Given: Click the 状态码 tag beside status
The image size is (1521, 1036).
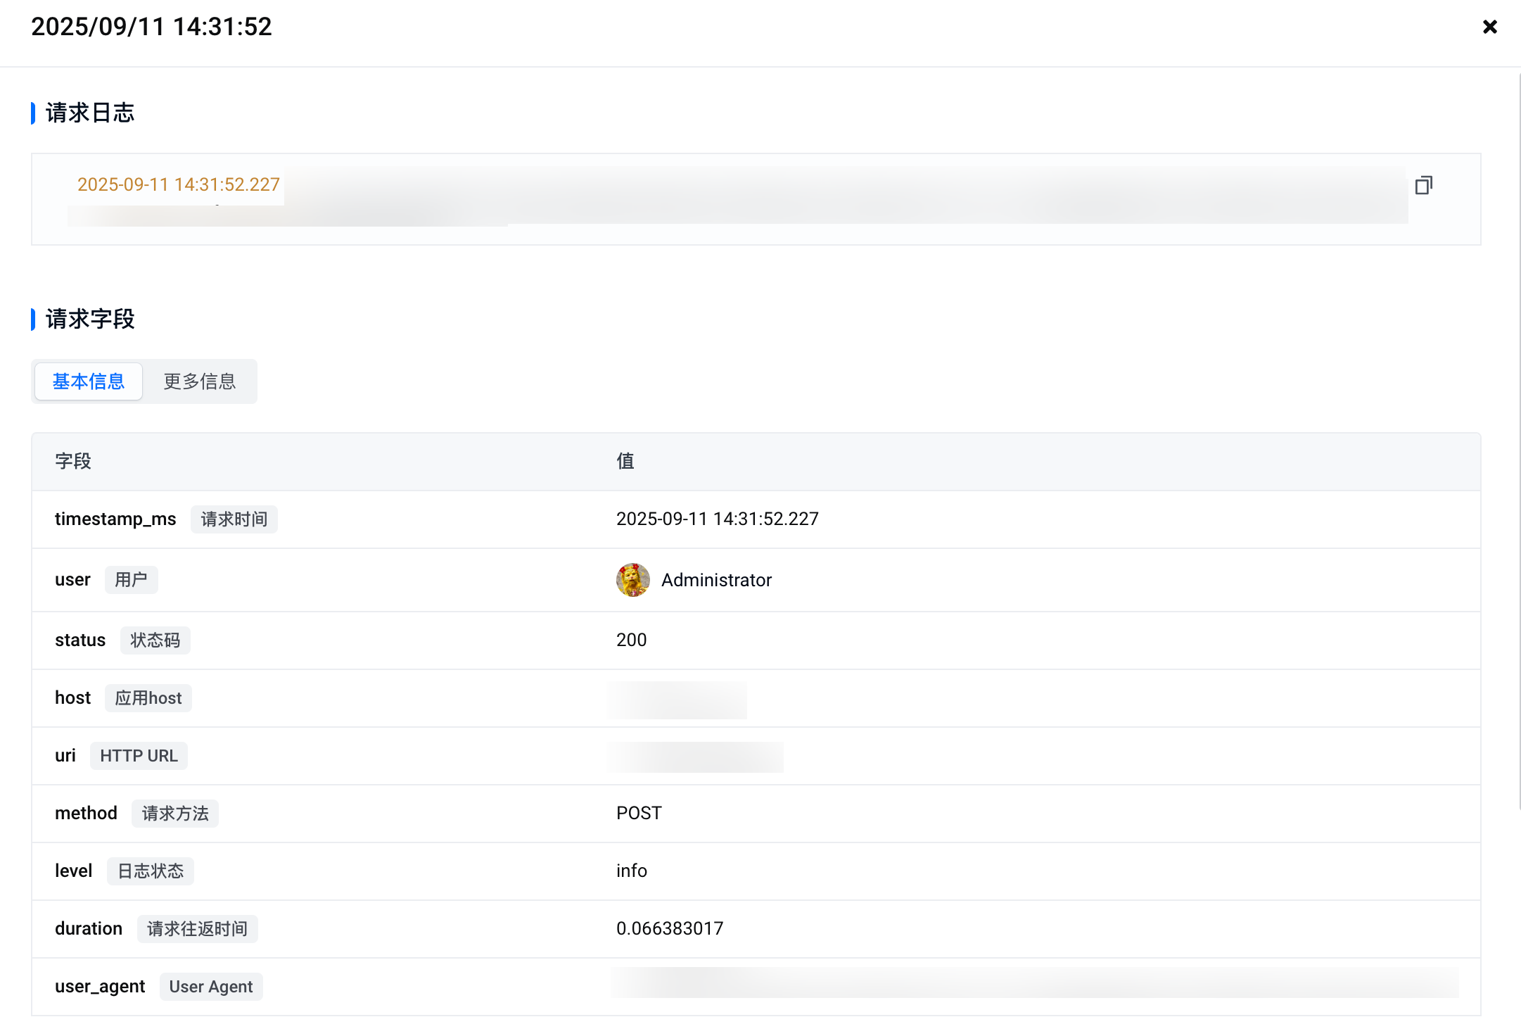Looking at the screenshot, I should 155,640.
